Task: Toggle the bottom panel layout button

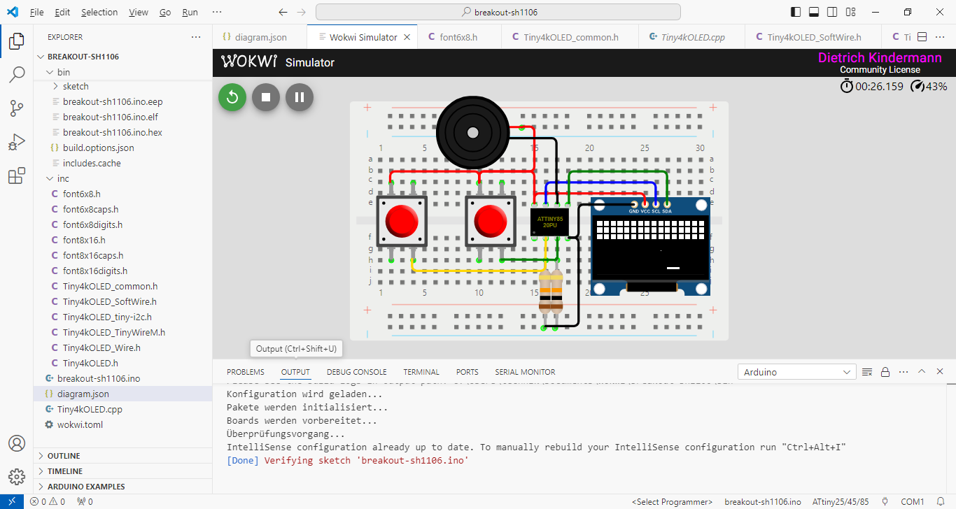Action: point(814,12)
